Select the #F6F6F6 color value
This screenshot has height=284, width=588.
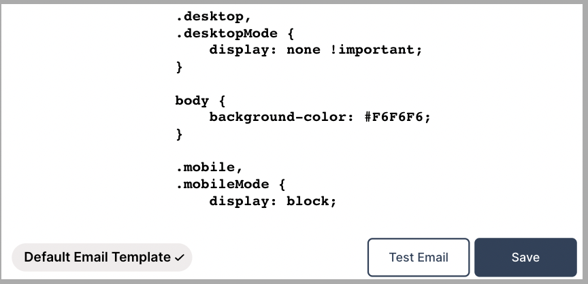click(x=397, y=117)
